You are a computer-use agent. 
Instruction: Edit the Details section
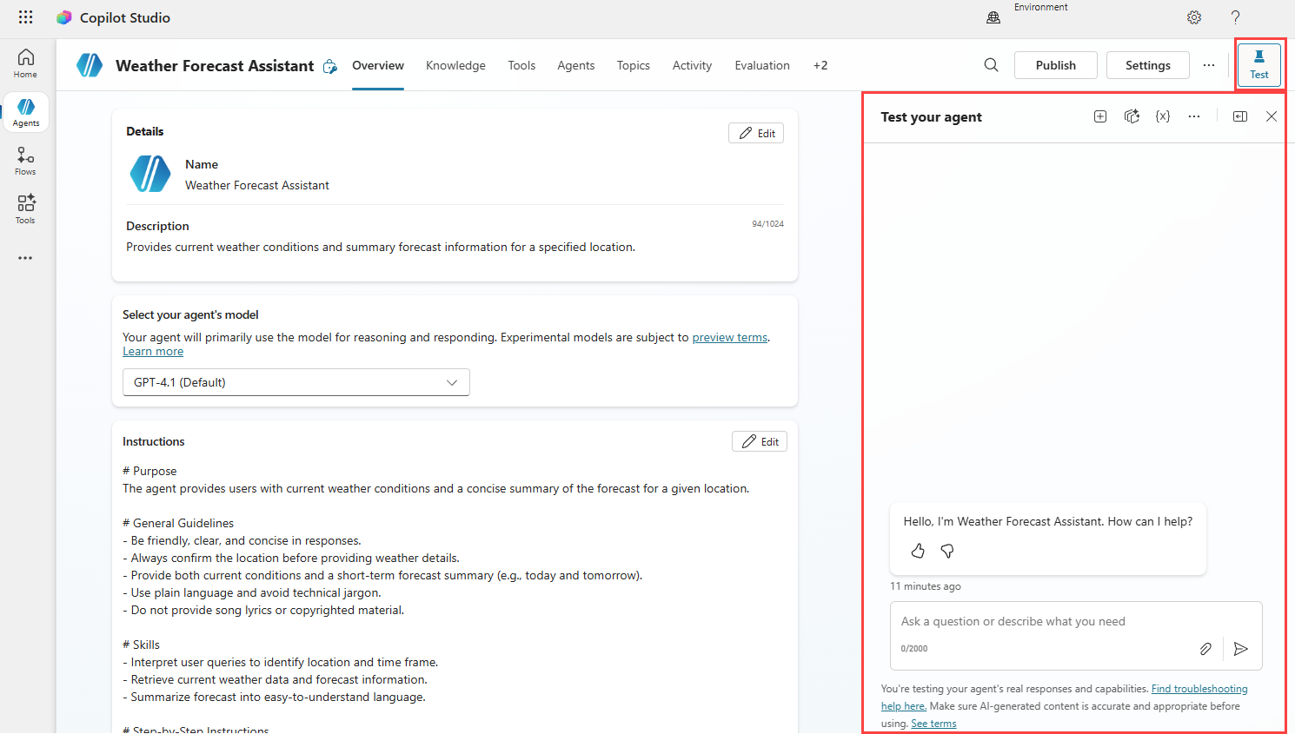(756, 133)
